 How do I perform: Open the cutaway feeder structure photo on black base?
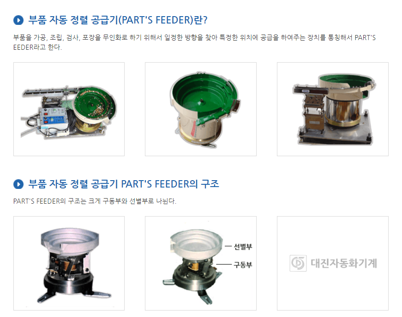[x=69, y=263]
